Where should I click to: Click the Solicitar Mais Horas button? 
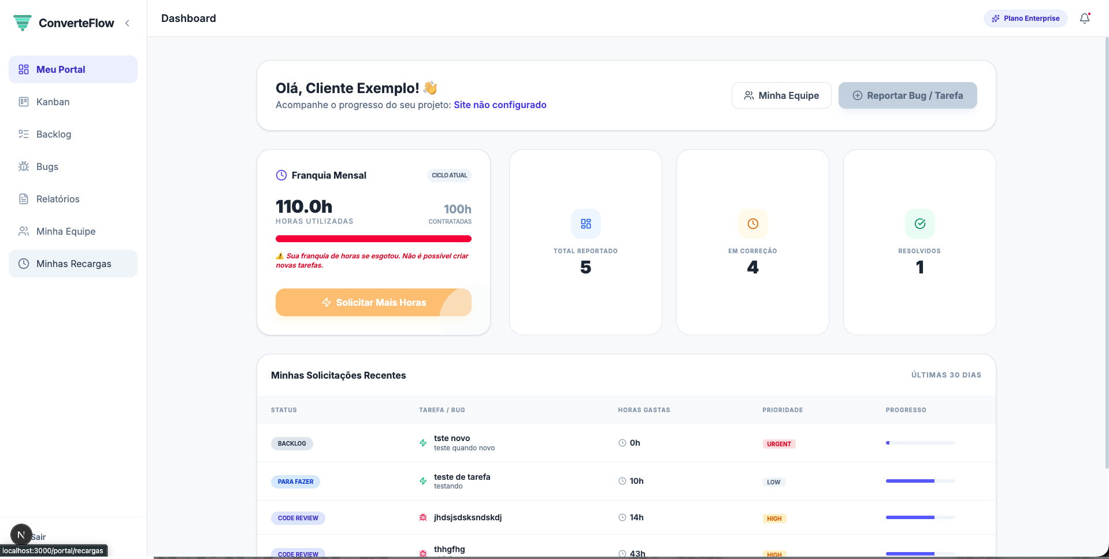[373, 302]
